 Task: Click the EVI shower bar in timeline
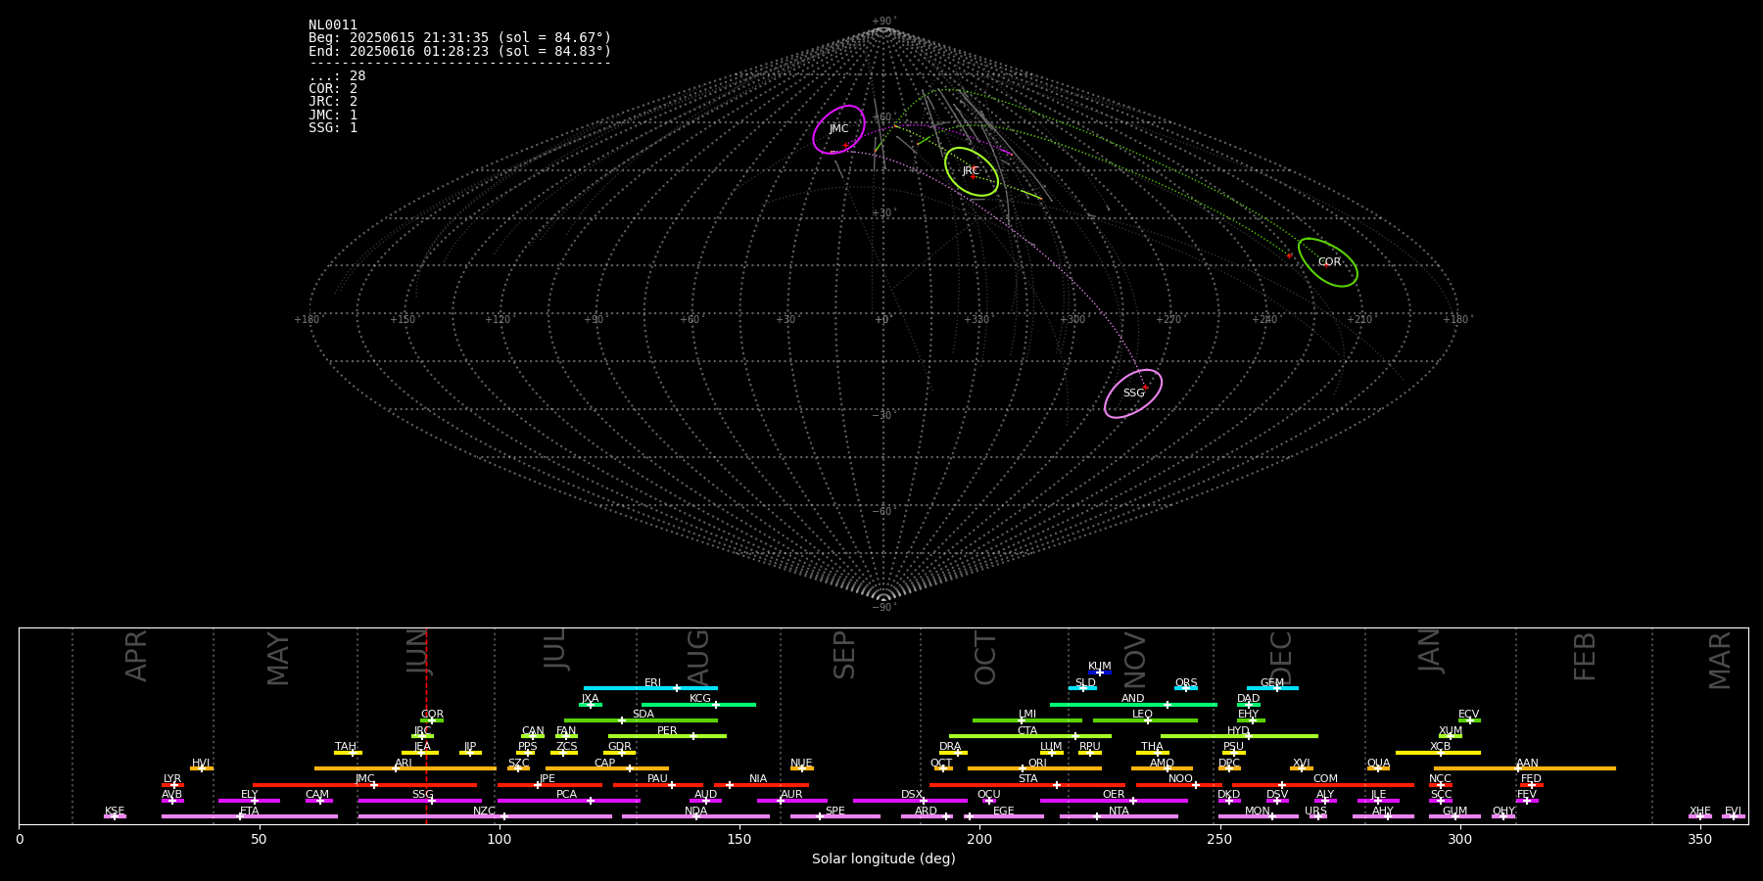pos(1734,816)
